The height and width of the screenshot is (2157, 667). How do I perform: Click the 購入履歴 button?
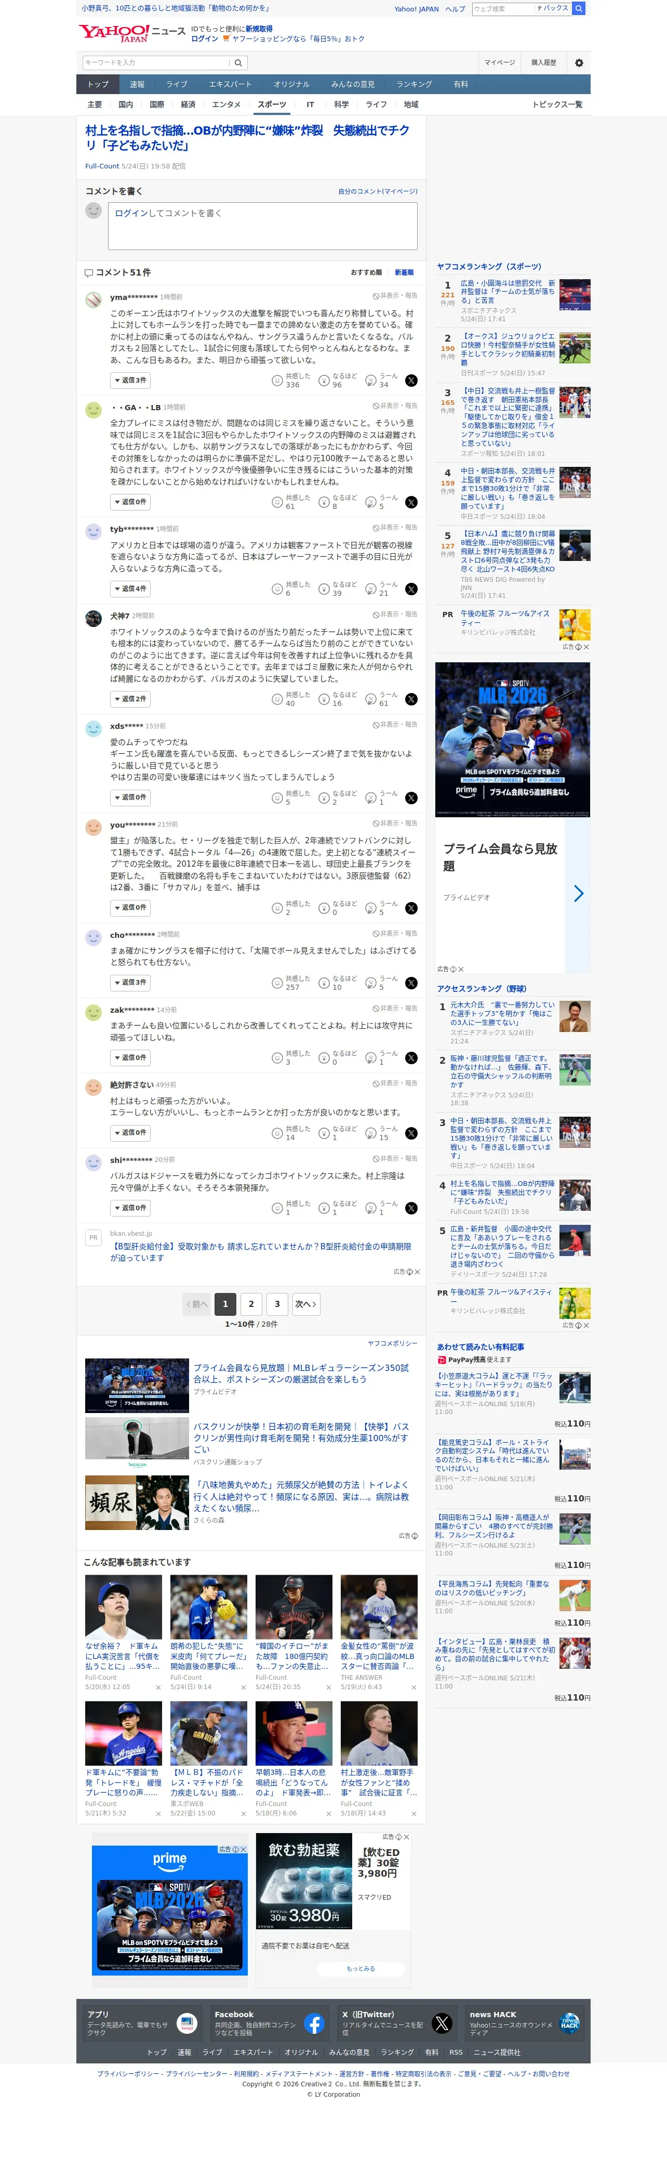(x=544, y=63)
